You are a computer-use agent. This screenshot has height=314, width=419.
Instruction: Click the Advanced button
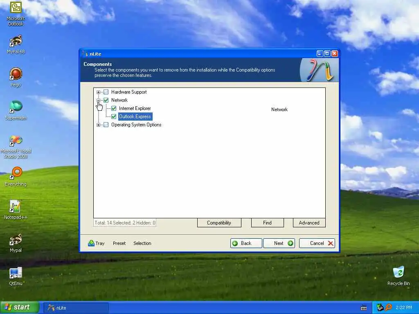pyautogui.click(x=309, y=223)
